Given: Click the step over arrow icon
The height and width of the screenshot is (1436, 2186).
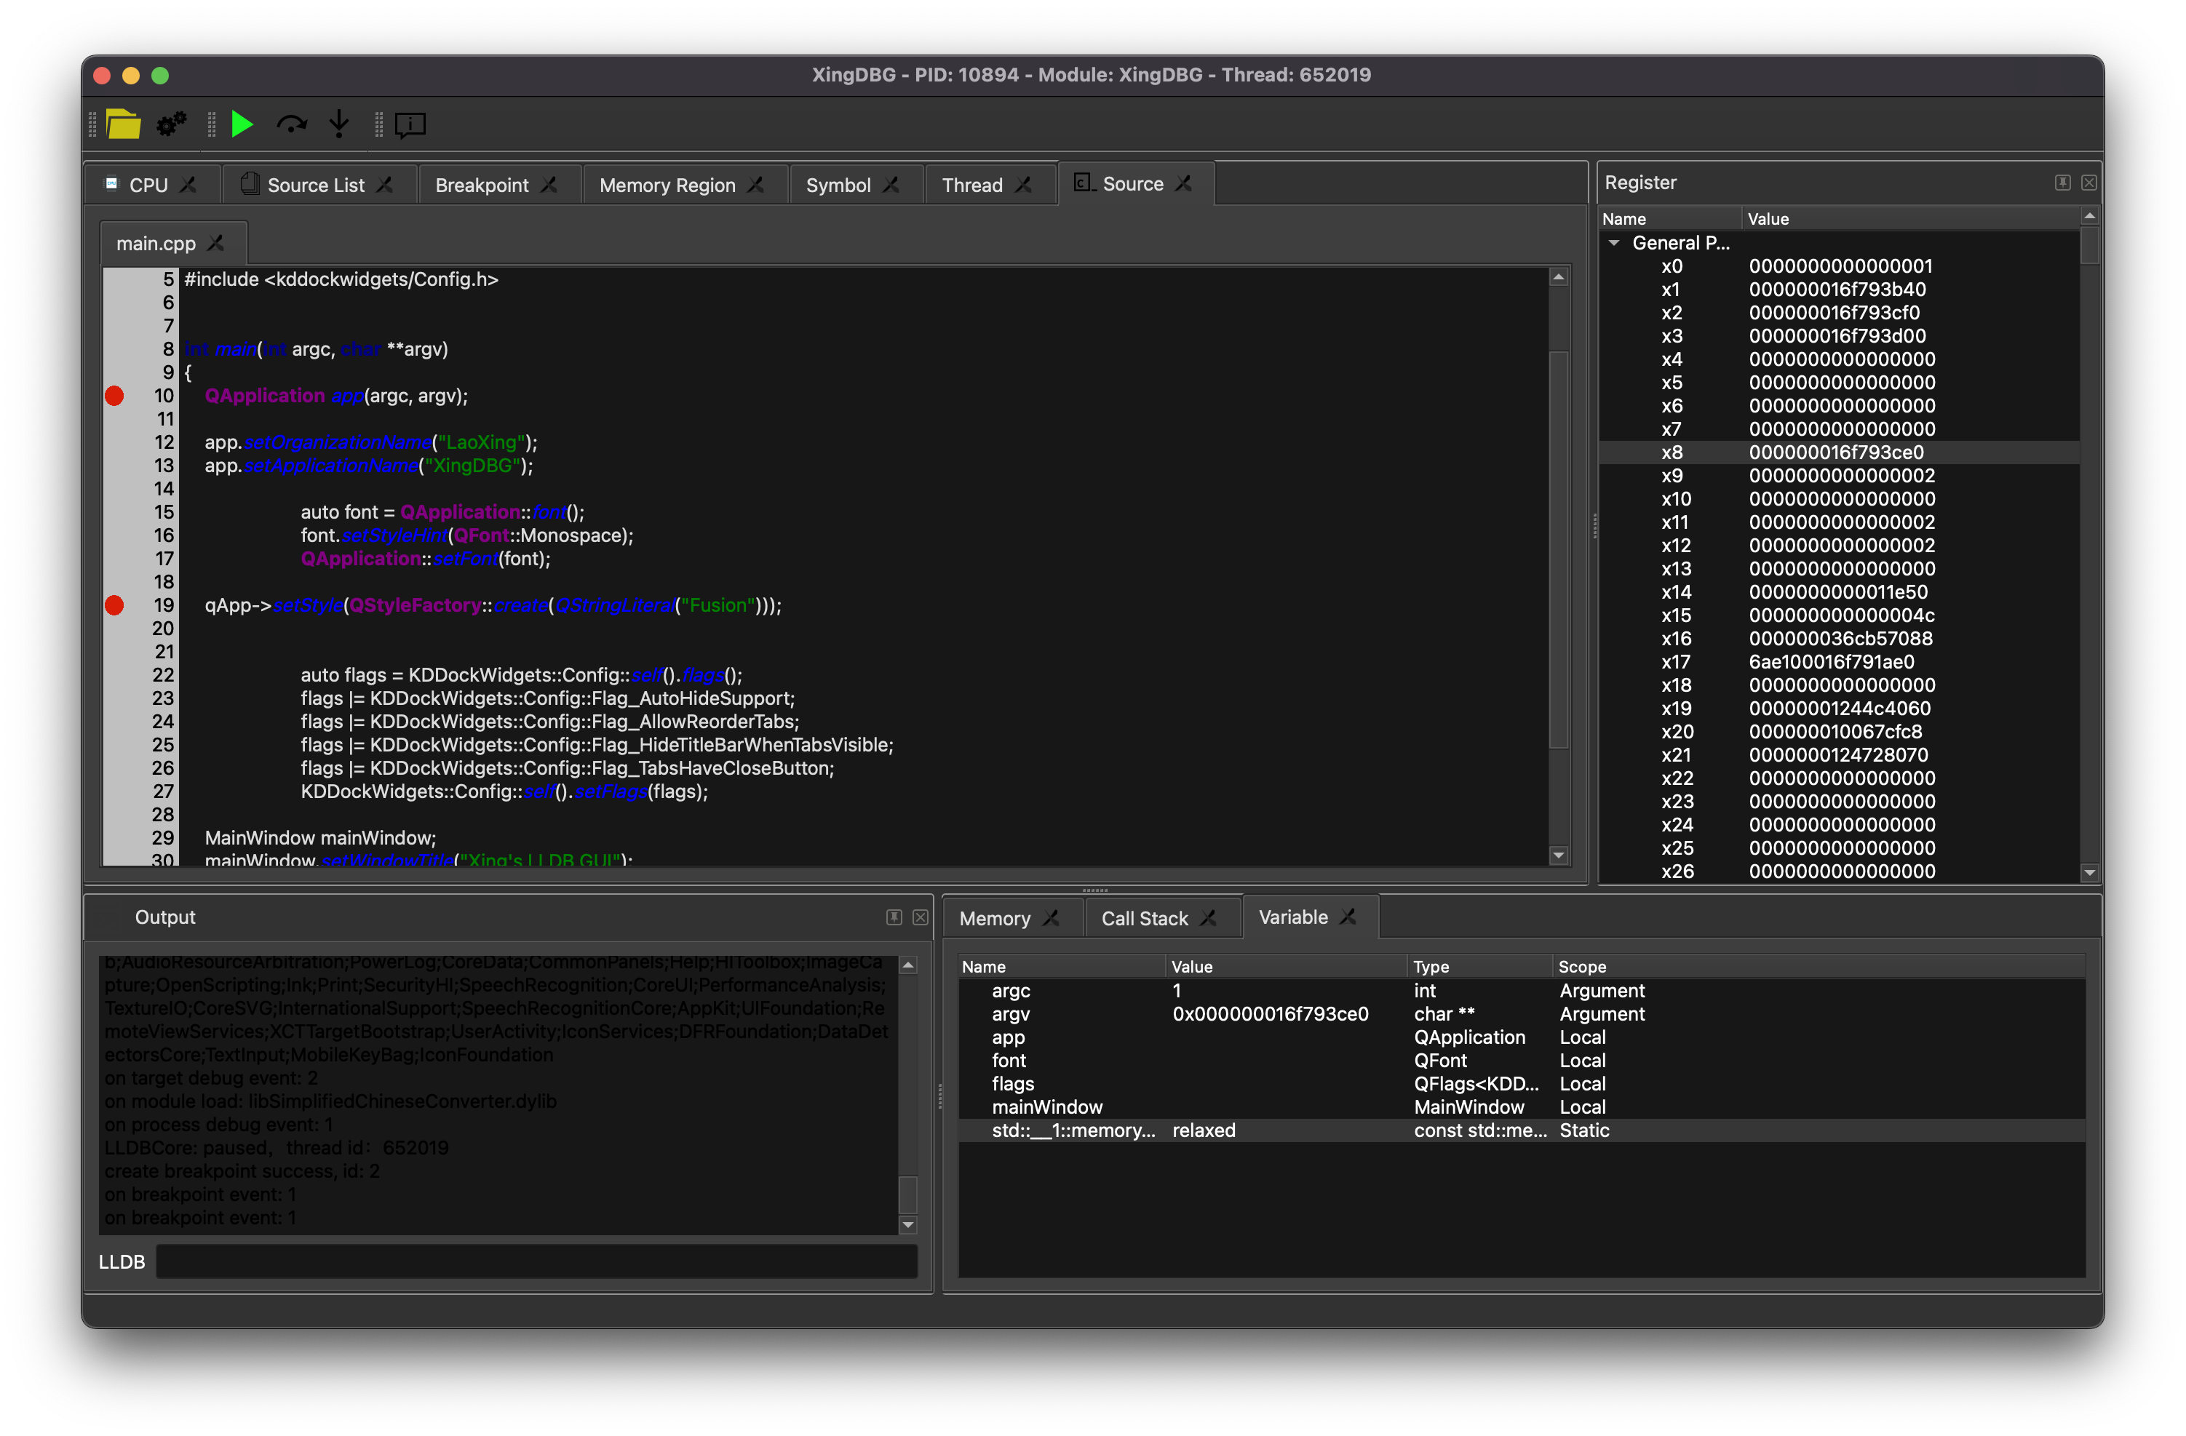Looking at the screenshot, I should [x=291, y=124].
